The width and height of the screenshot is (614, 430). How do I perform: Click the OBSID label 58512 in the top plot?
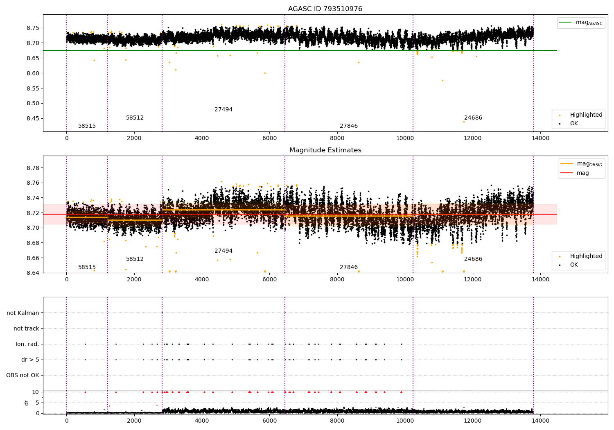tap(135, 118)
